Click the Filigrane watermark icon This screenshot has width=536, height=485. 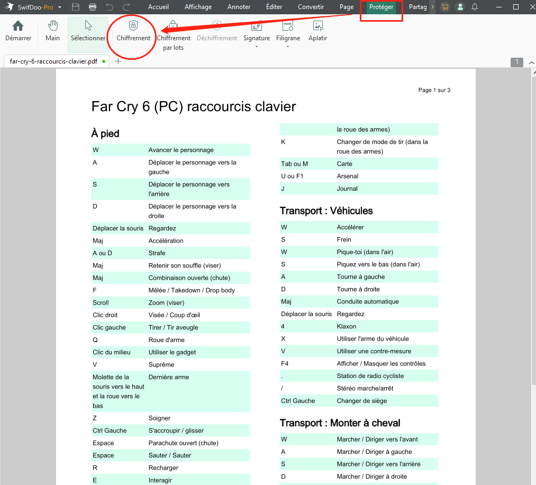[288, 25]
